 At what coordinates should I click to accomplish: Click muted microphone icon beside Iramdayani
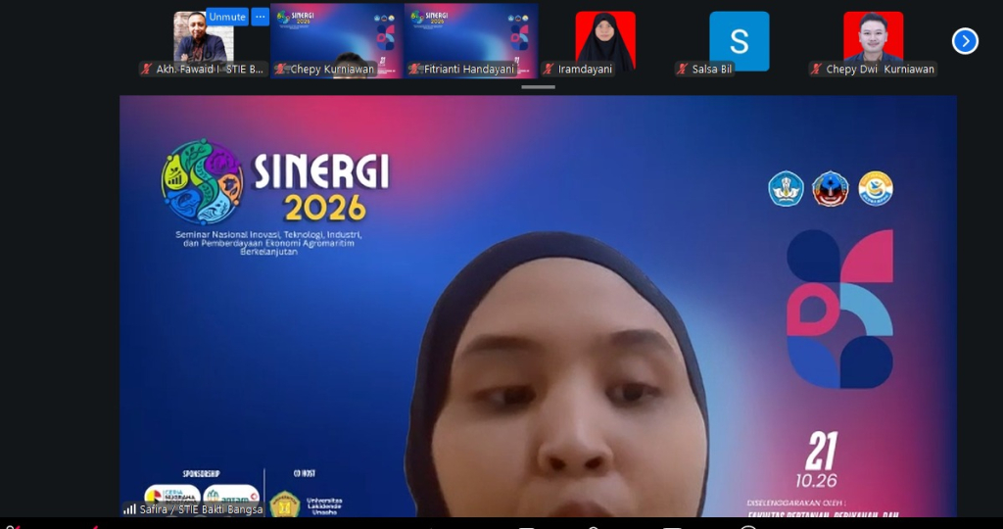click(549, 70)
